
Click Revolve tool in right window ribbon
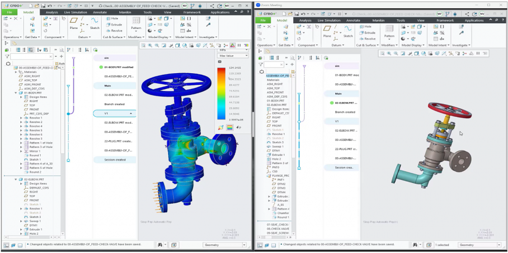click(x=367, y=39)
